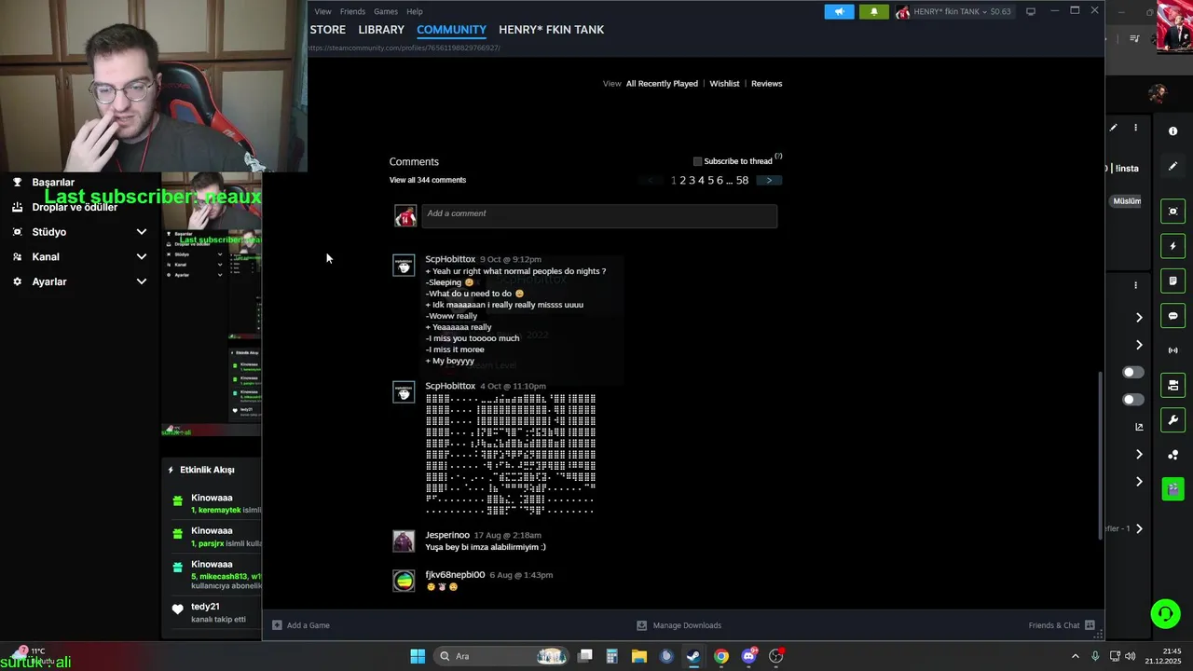
Task: Open the HENRY* FKIN TANK profile tab
Action: point(552,30)
